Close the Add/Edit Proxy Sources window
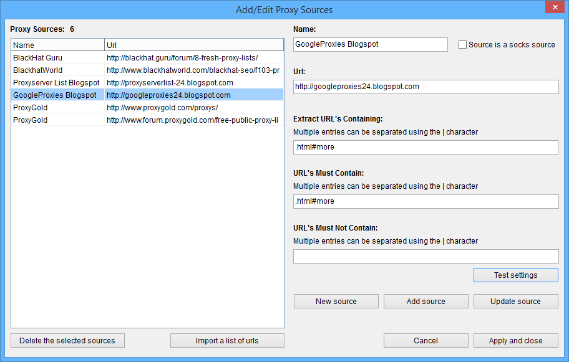This screenshot has height=362, width=569. tap(553, 8)
